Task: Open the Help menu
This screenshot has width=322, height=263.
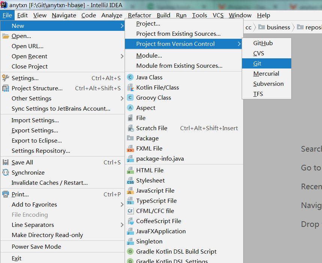Action: tap(263, 15)
